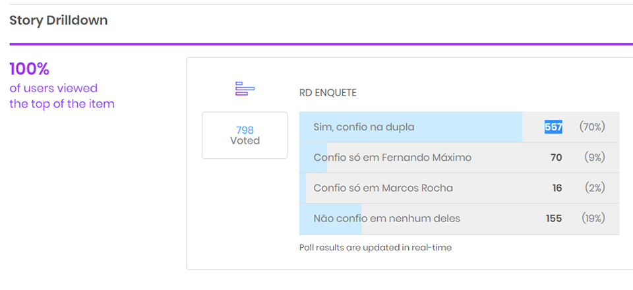The height and width of the screenshot is (290, 633).
Task: Select 'Confio só em Fernando Máximo' row
Action: pos(392,158)
